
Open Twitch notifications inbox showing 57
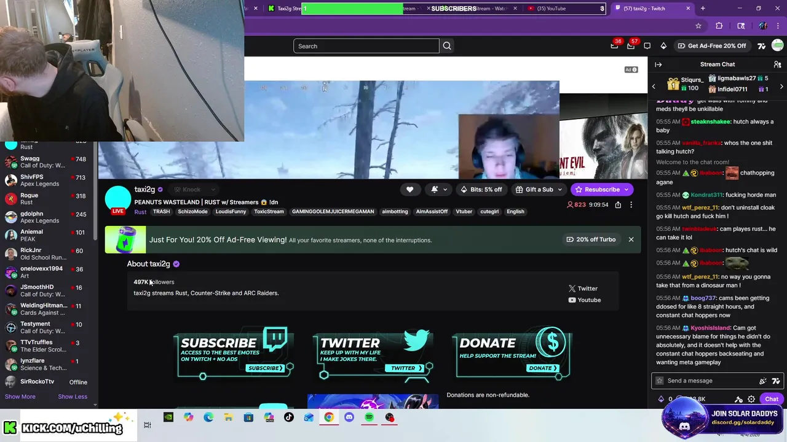point(631,45)
